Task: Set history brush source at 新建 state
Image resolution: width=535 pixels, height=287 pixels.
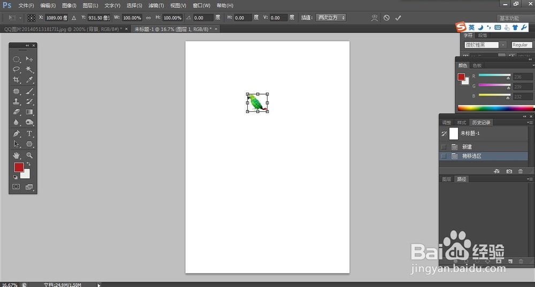Action: (x=444, y=147)
